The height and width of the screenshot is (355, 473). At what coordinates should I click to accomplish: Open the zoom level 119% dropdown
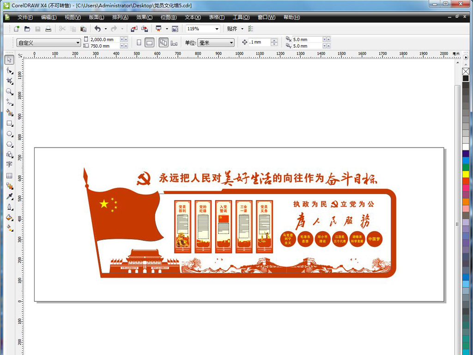(x=217, y=29)
